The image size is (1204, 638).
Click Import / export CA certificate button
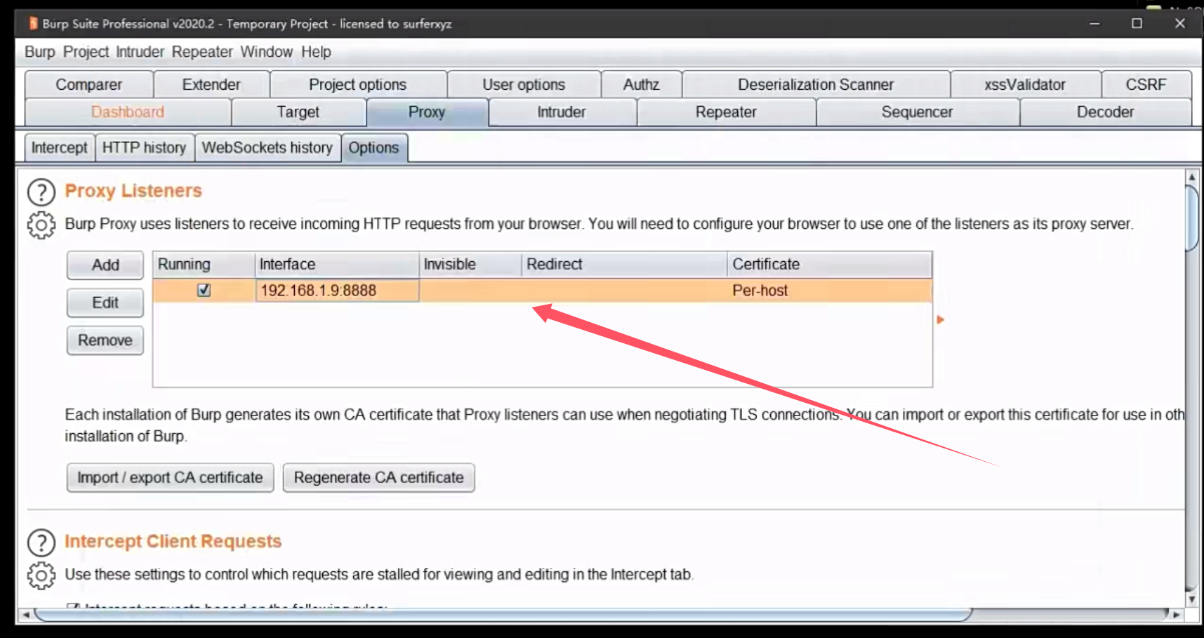click(x=170, y=478)
